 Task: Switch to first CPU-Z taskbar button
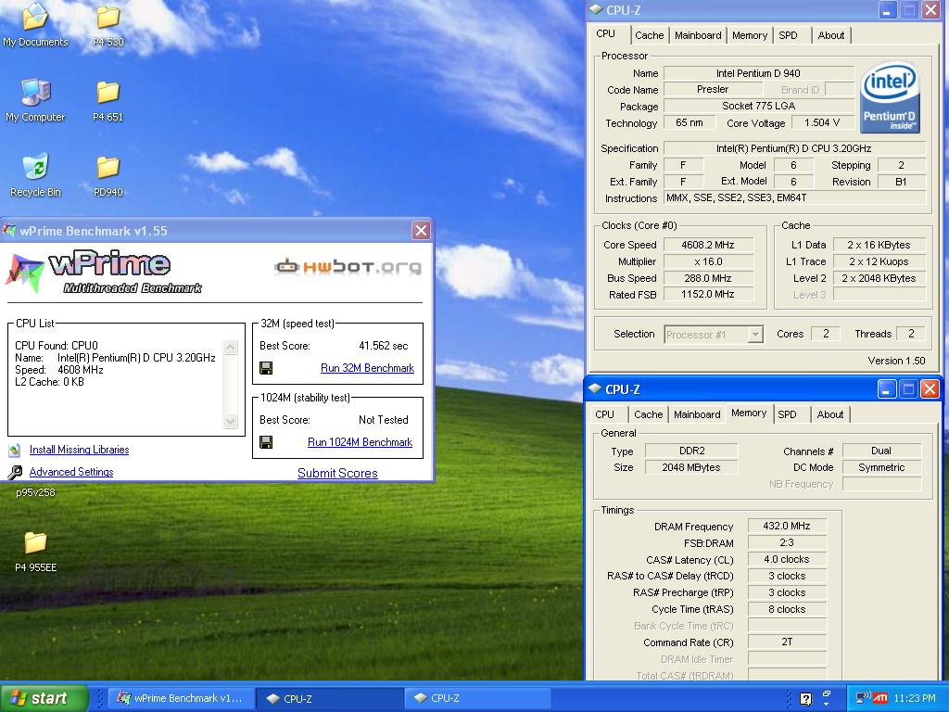click(329, 698)
